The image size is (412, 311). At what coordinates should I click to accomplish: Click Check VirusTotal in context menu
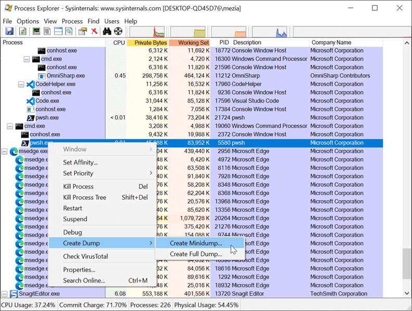tap(86, 256)
